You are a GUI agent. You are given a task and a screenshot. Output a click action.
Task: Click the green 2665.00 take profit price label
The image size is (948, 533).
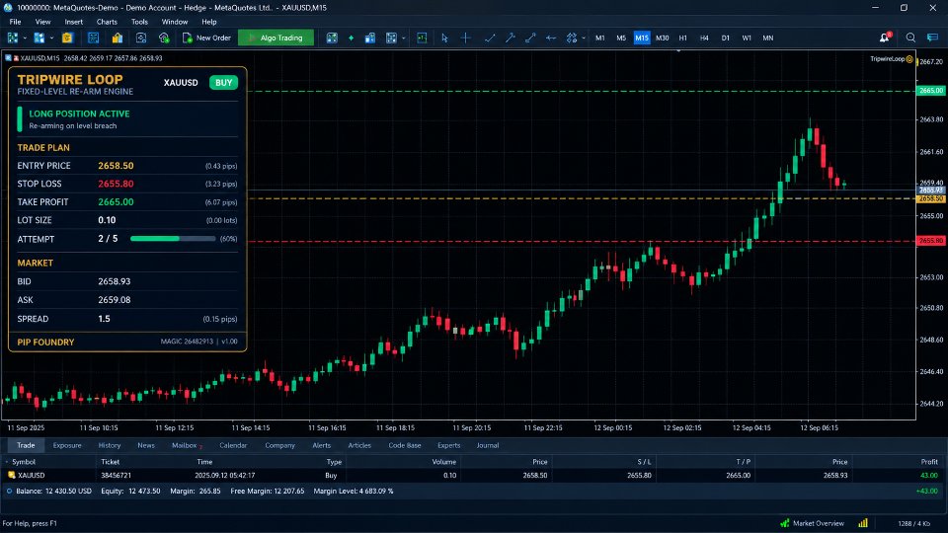(931, 91)
